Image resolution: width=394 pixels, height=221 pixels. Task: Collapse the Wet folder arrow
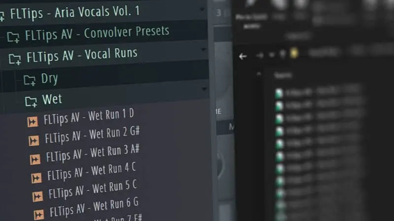(204, 88)
